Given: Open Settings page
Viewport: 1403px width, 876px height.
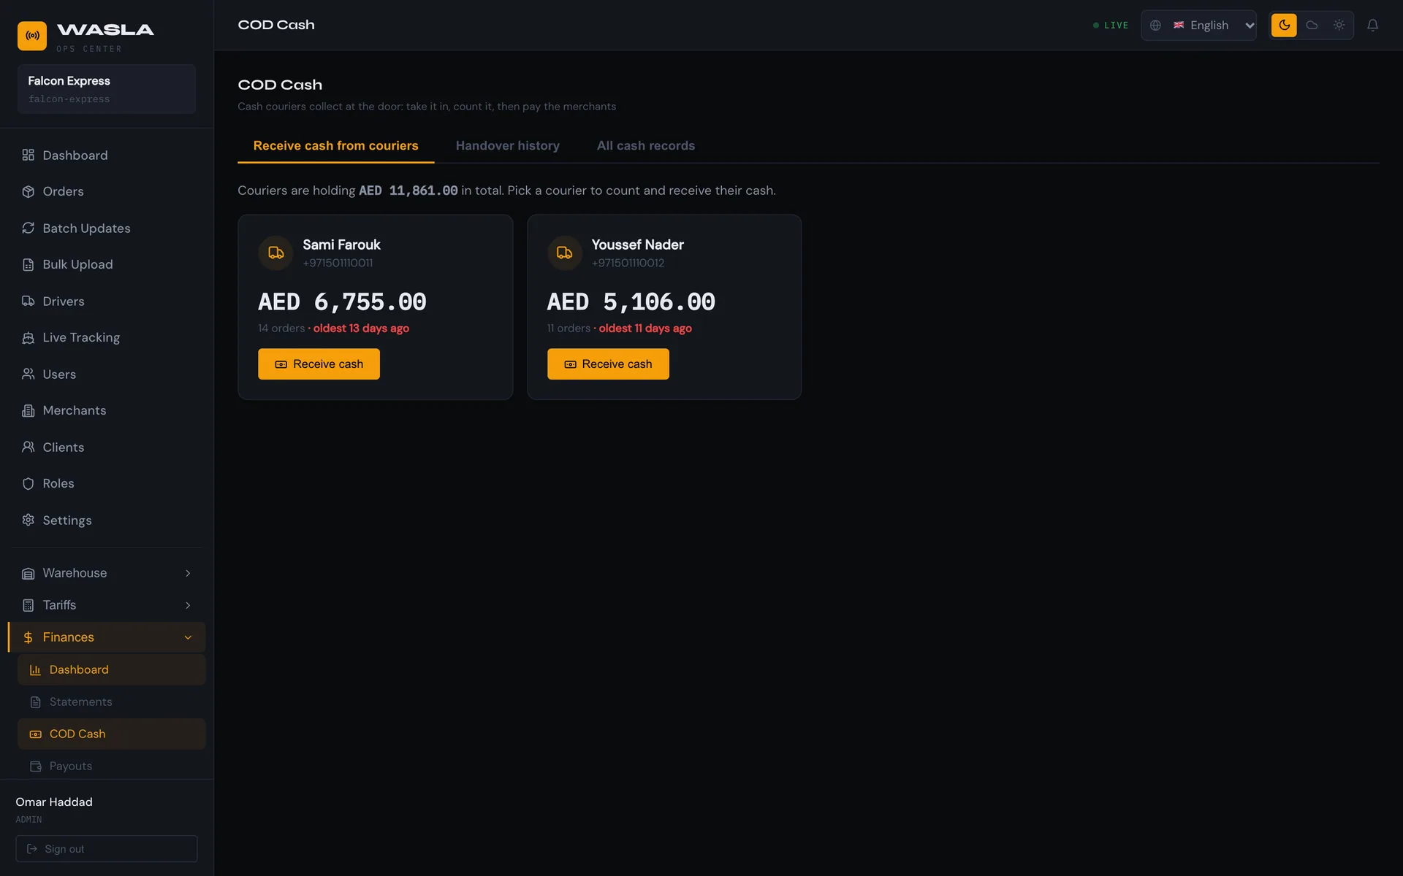Looking at the screenshot, I should click(x=107, y=520).
